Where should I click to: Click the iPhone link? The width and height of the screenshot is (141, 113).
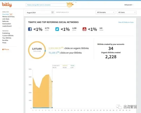pos(6,49)
